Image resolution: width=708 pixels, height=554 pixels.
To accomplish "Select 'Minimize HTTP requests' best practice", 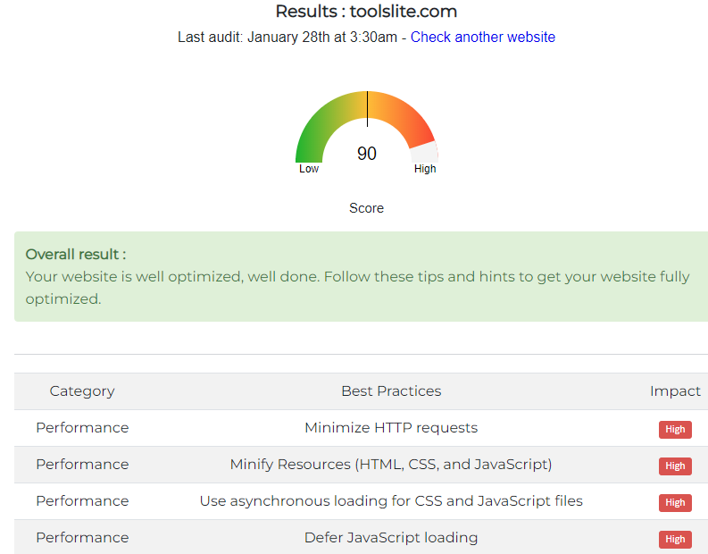I will [391, 427].
